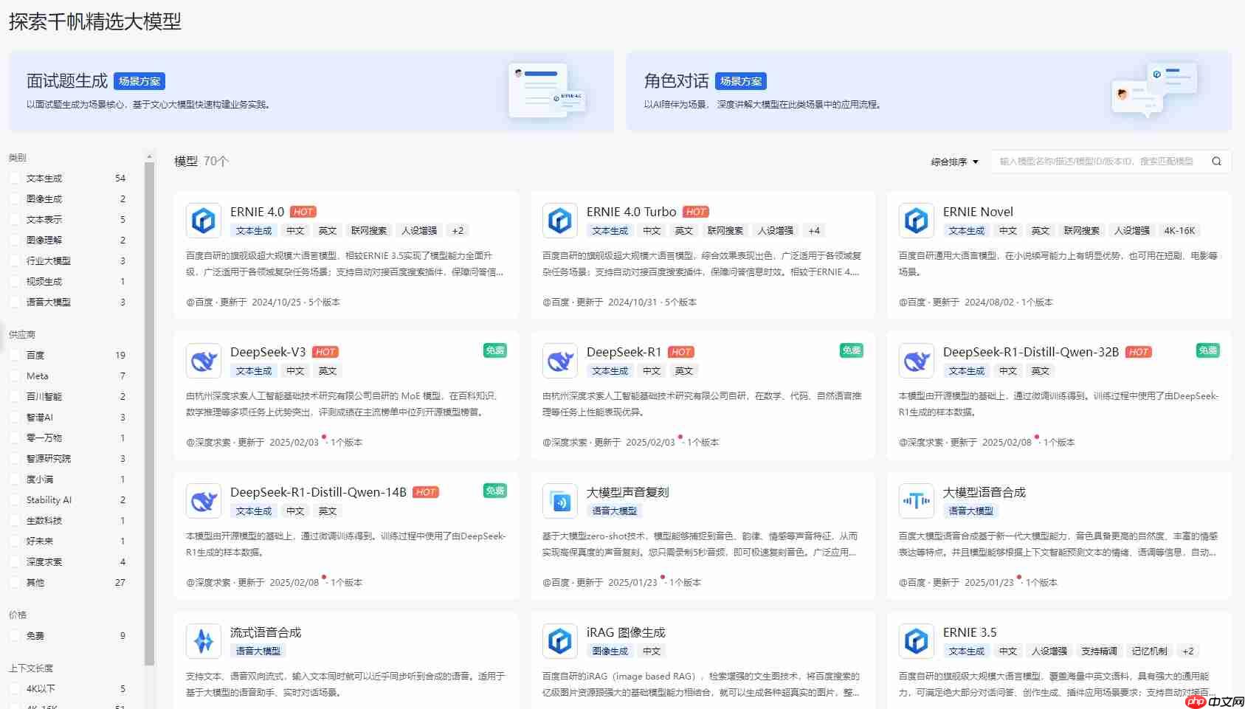
Task: Click the ERNIE 4.0 Turbo logo icon
Action: click(x=560, y=221)
